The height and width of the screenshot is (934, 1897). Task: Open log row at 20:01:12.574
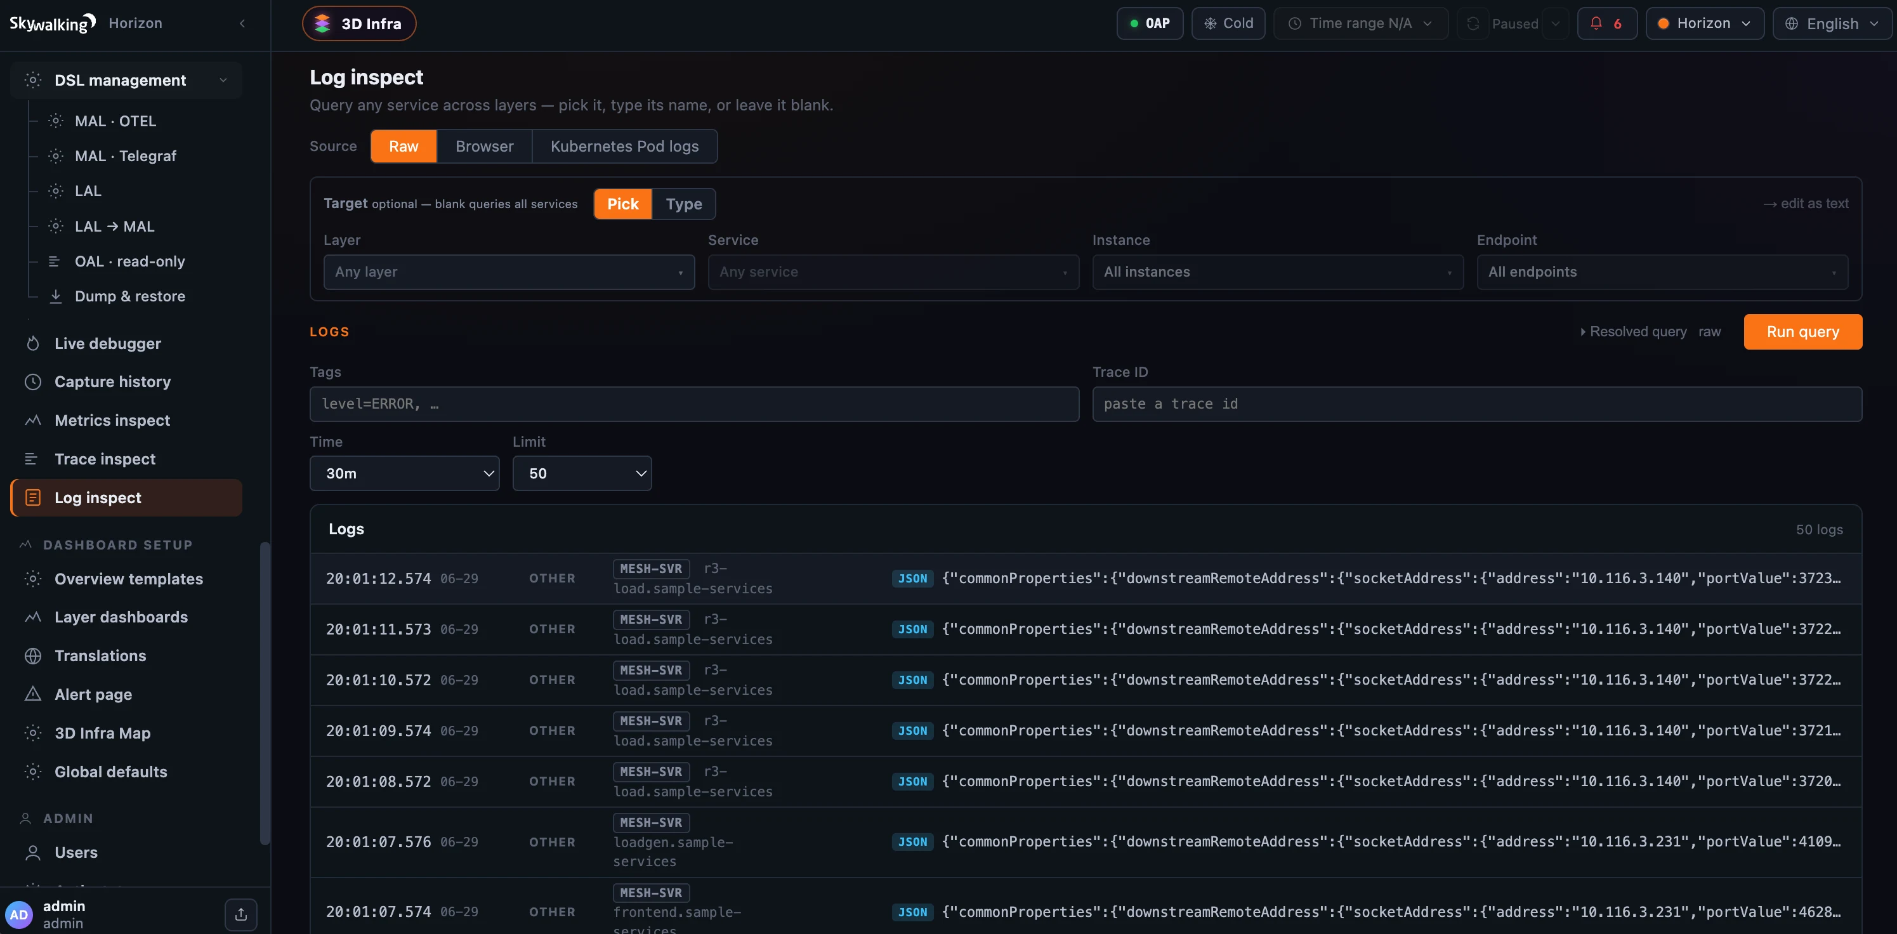point(1086,578)
